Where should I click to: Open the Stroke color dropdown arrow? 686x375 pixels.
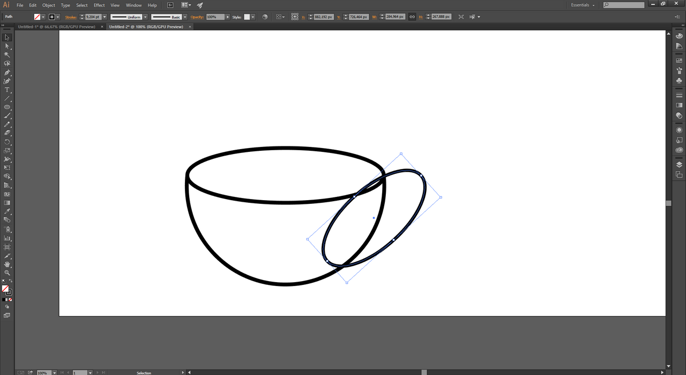pos(58,17)
